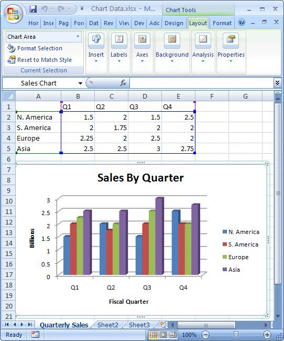Go to previous sheet navigation arrow
This screenshot has width=284, height=341.
pos(15,325)
